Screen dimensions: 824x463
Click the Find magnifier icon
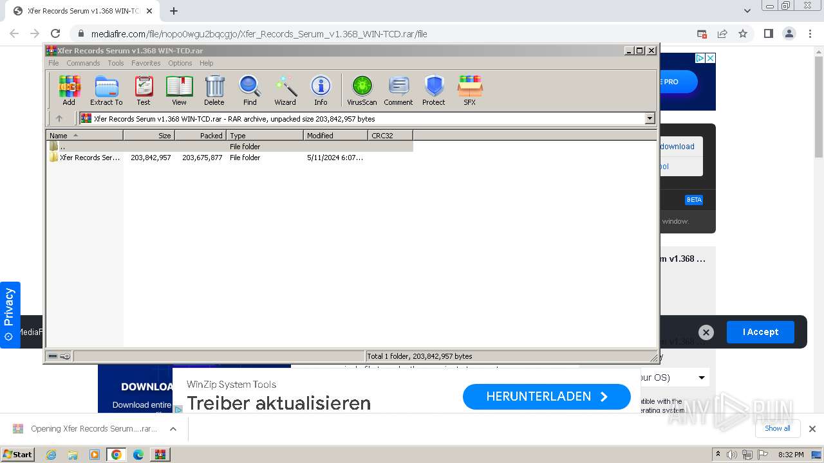click(x=250, y=90)
